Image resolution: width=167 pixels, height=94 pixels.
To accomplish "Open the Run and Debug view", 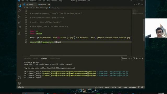I will tap(19, 22).
